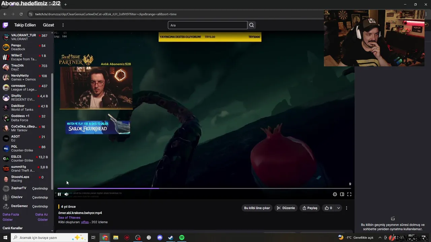Open offline DezGamez channel
431x242 pixels.
pyautogui.click(x=26, y=206)
